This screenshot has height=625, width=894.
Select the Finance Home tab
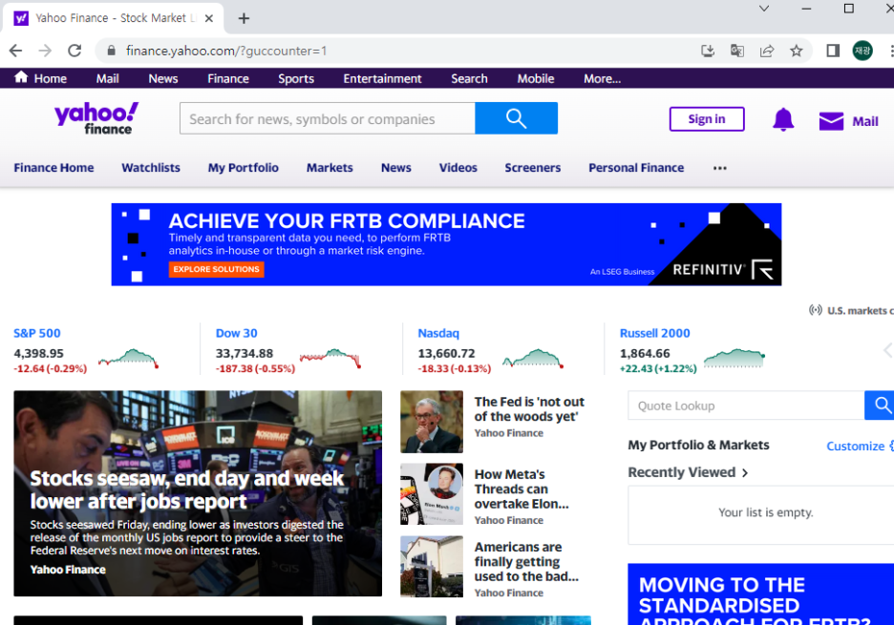(53, 168)
